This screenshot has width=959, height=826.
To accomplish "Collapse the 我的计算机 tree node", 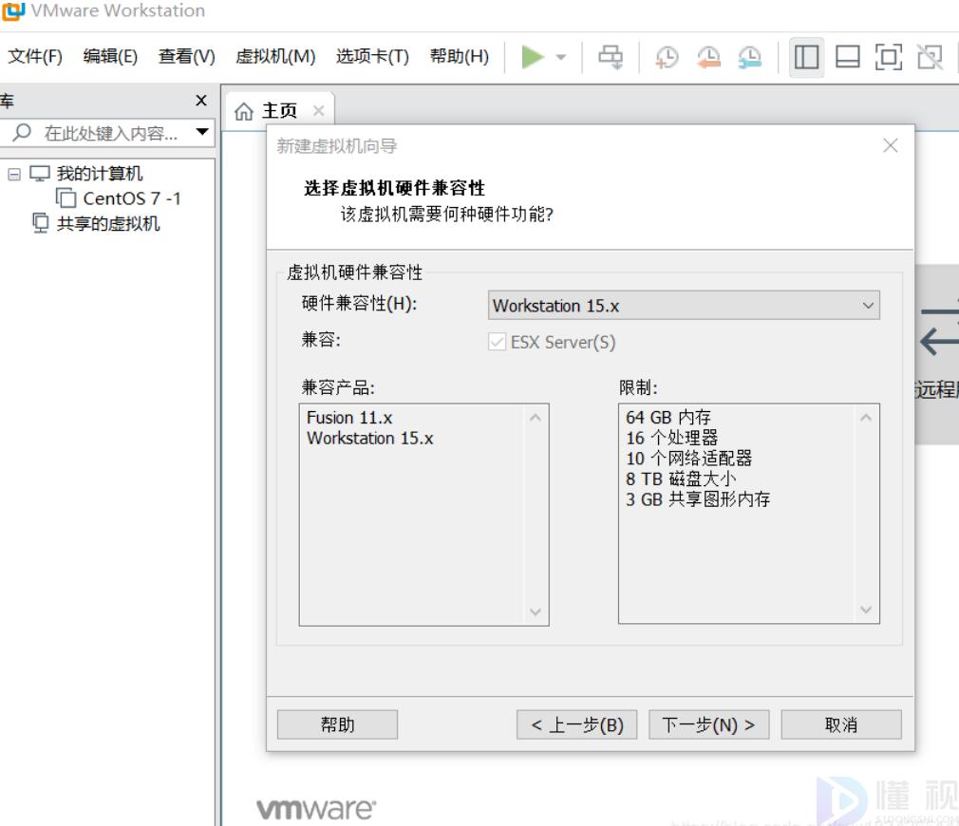I will (x=14, y=174).
